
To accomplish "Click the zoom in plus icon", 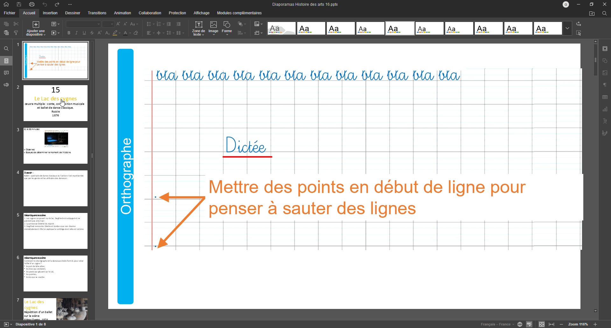I will (x=595, y=324).
